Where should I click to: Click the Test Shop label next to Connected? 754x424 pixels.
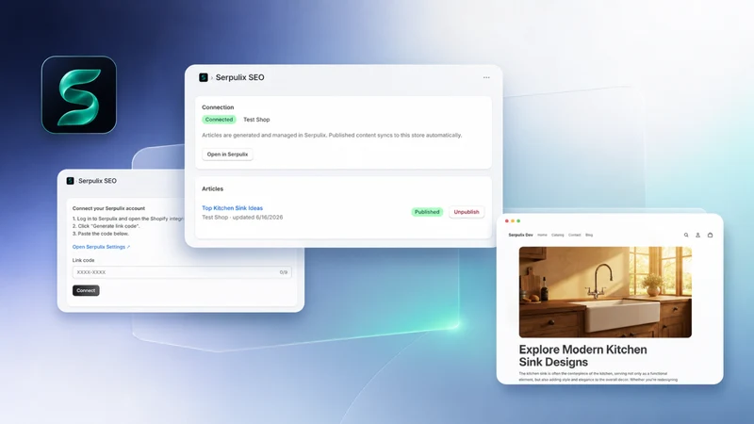256,120
